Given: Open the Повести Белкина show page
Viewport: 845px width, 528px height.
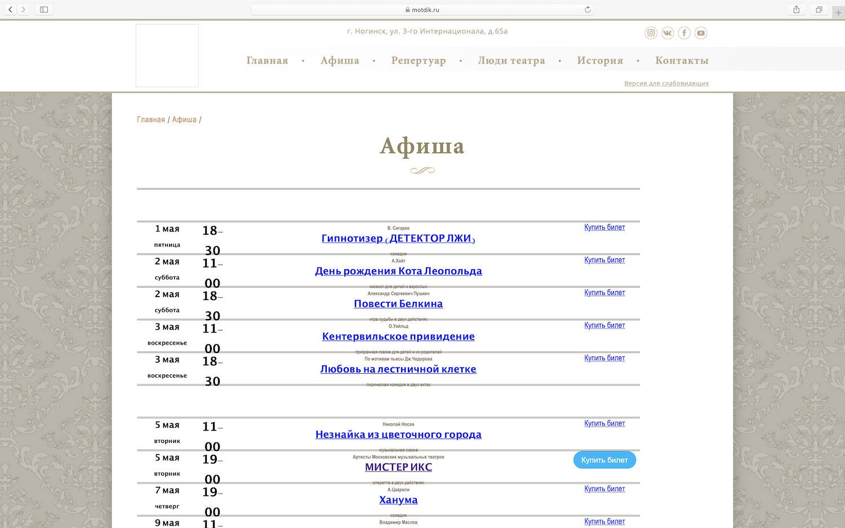Looking at the screenshot, I should (x=398, y=304).
